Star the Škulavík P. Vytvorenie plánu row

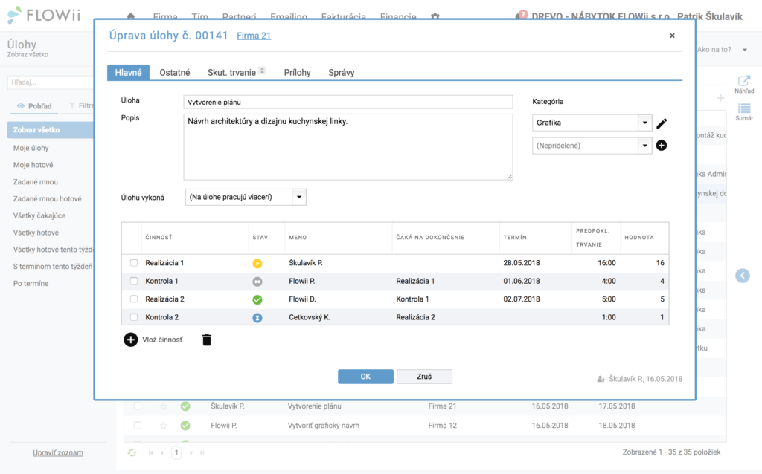163,406
